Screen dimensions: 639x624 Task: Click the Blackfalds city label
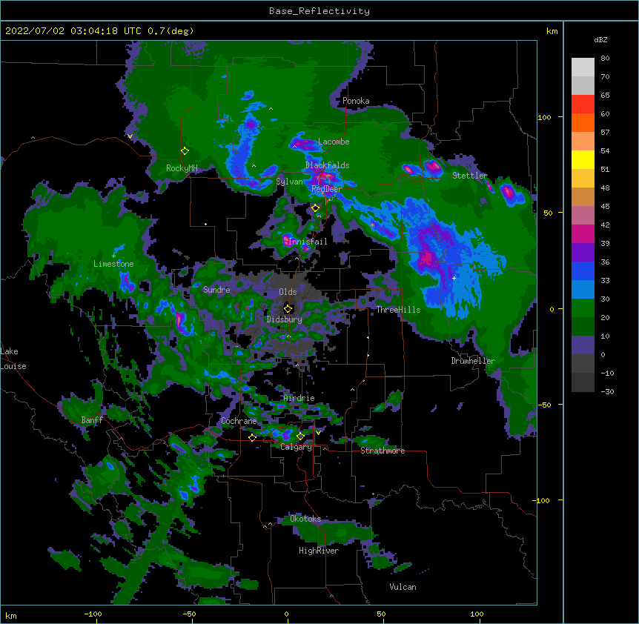(327, 165)
